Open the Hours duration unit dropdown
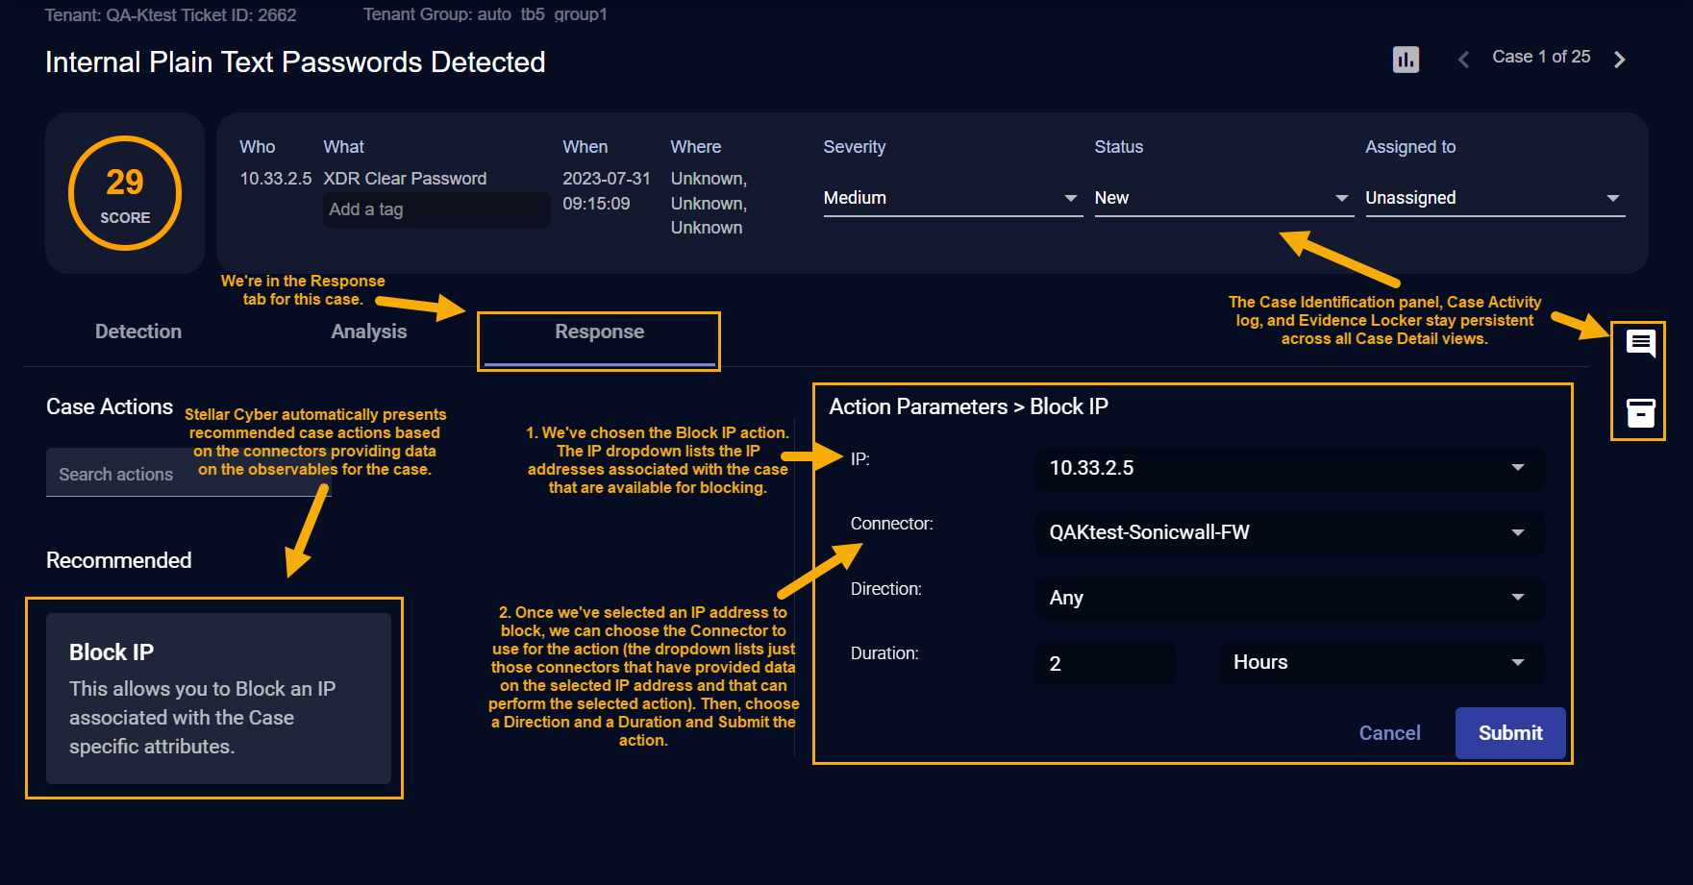 (x=1381, y=663)
